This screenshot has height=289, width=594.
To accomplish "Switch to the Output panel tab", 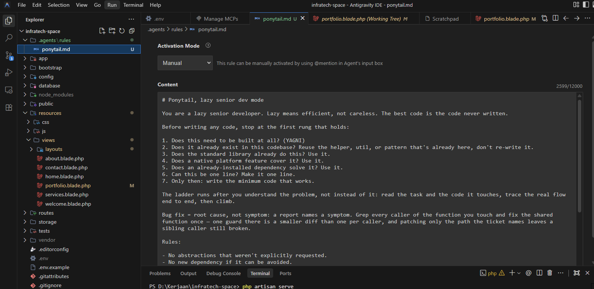I will [188, 273].
